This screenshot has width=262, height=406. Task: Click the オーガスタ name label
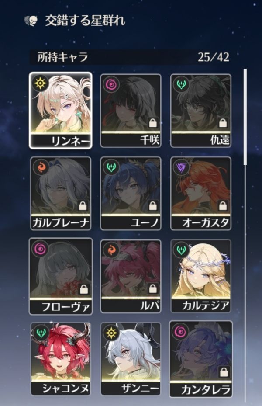[205, 223]
